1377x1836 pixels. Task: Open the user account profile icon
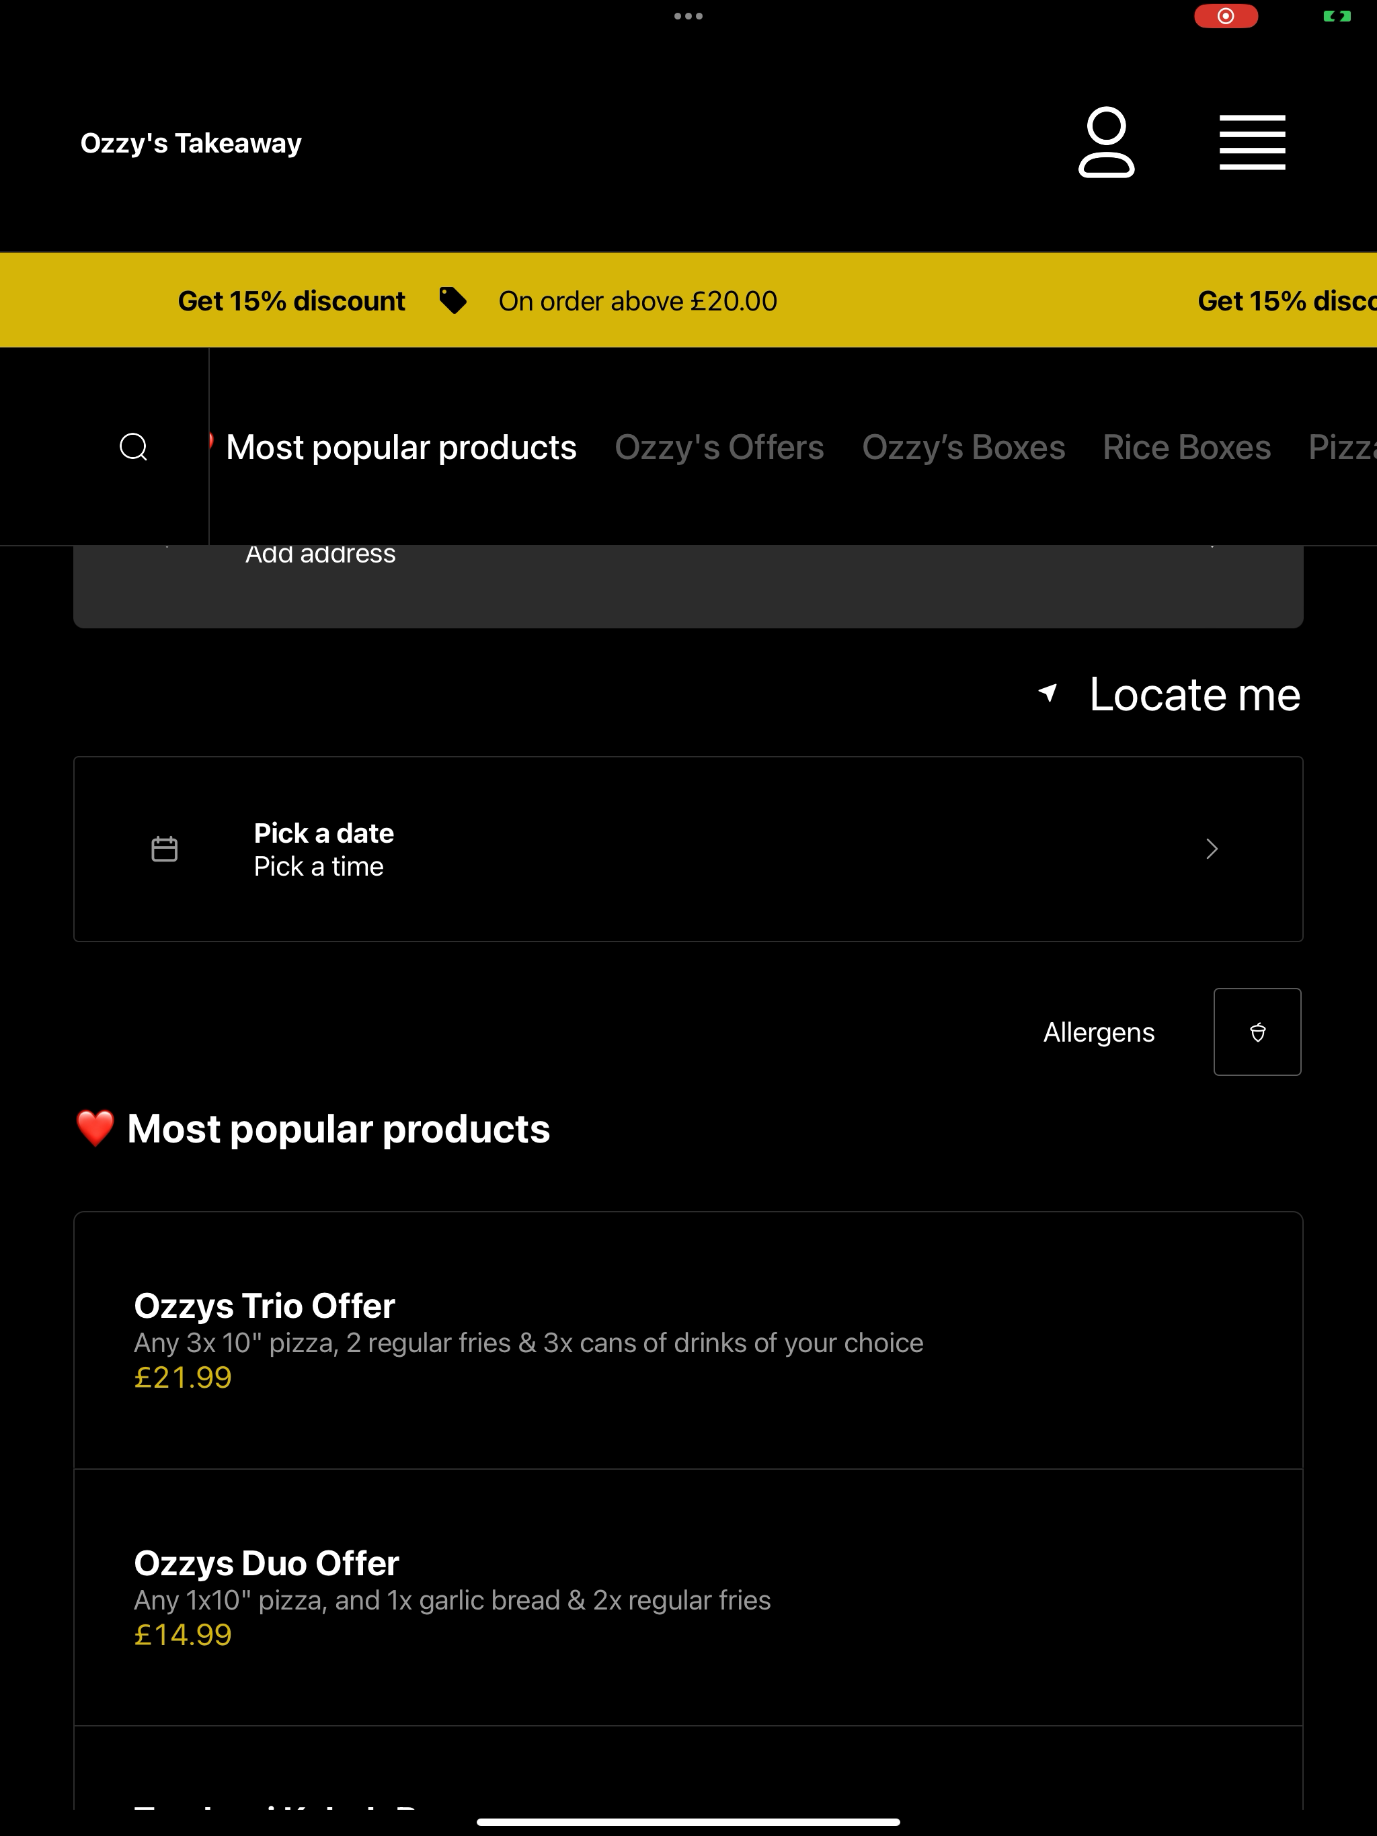point(1106,142)
